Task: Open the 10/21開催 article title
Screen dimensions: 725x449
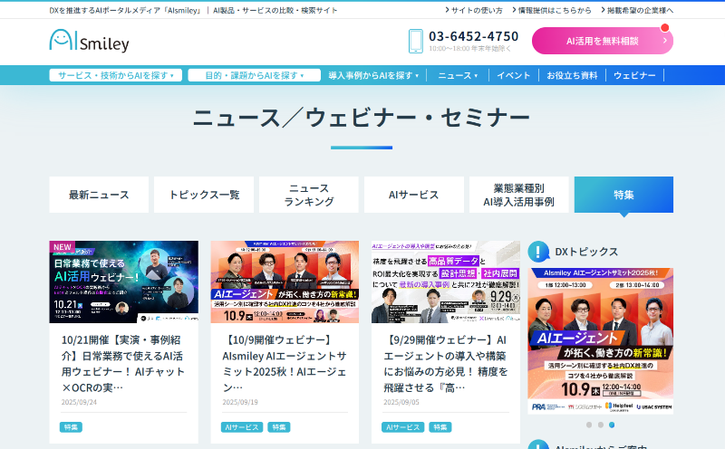Action: pos(123,364)
